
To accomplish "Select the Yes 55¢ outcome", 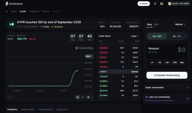I will click(x=157, y=36).
